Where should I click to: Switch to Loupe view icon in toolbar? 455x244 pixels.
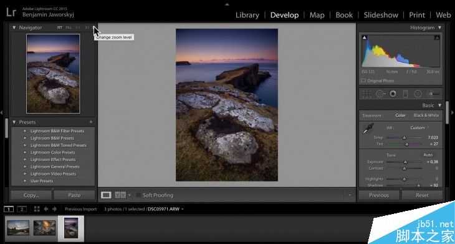coord(106,195)
